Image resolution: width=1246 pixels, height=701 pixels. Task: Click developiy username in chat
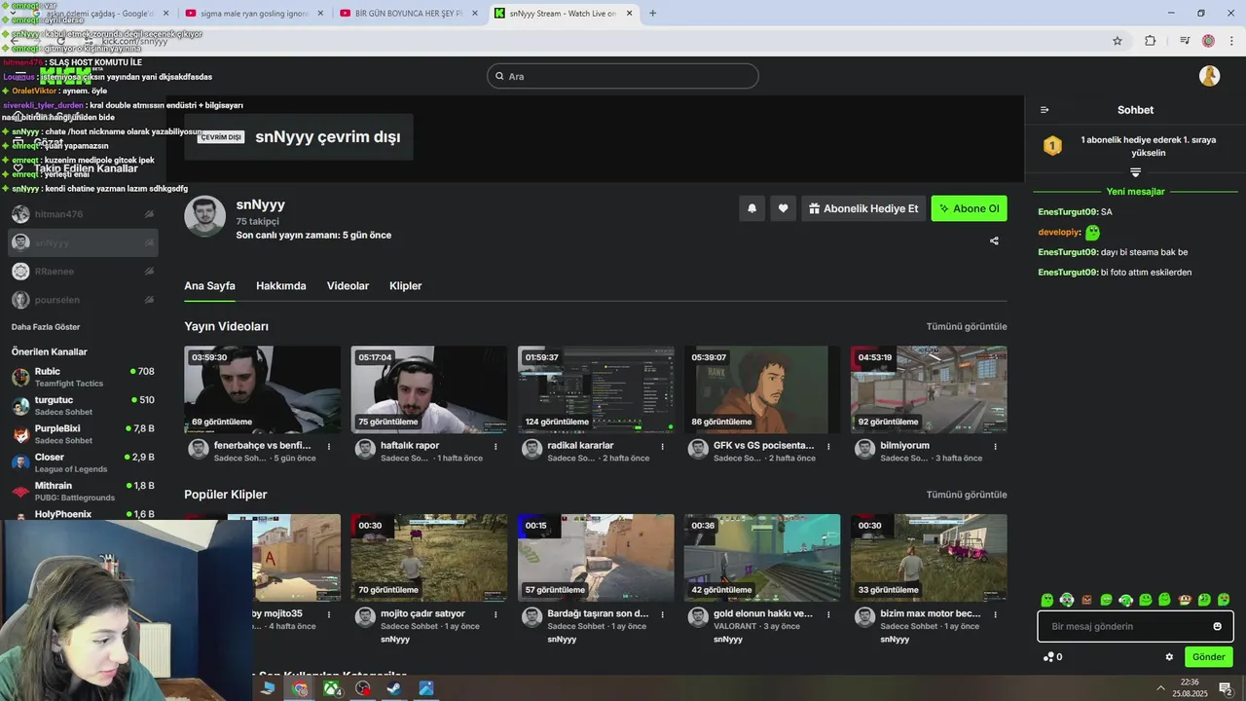click(x=1059, y=233)
